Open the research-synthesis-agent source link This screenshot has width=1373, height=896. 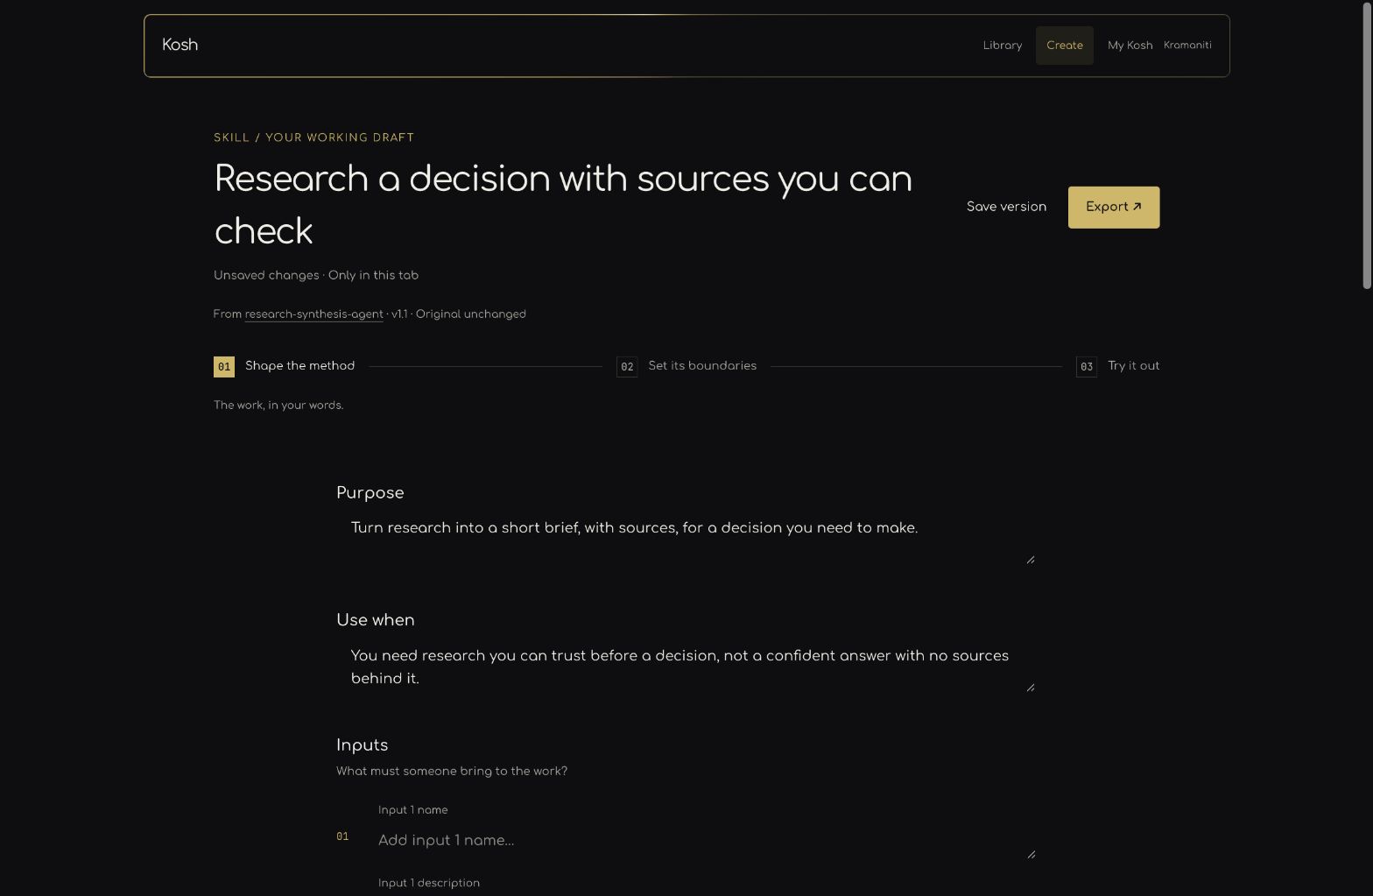coord(313,314)
